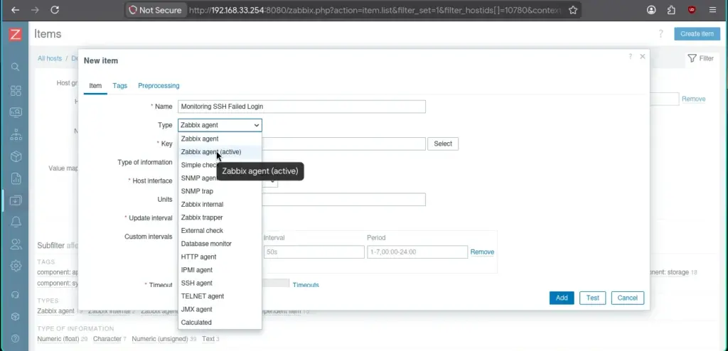This screenshot has height=351, width=728.
Task: Select Zabbix internal type option
Action: point(220,205)
